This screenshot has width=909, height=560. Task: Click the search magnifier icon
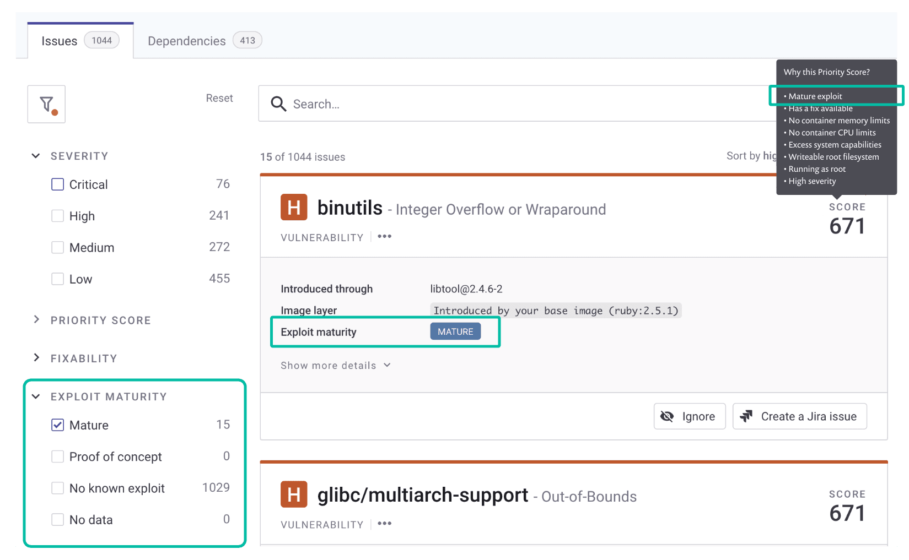tap(278, 104)
